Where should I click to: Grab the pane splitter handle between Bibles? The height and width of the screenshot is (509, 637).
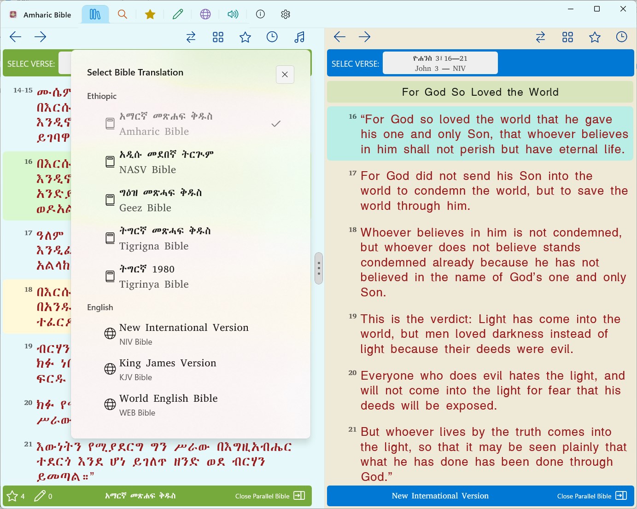pos(319,268)
